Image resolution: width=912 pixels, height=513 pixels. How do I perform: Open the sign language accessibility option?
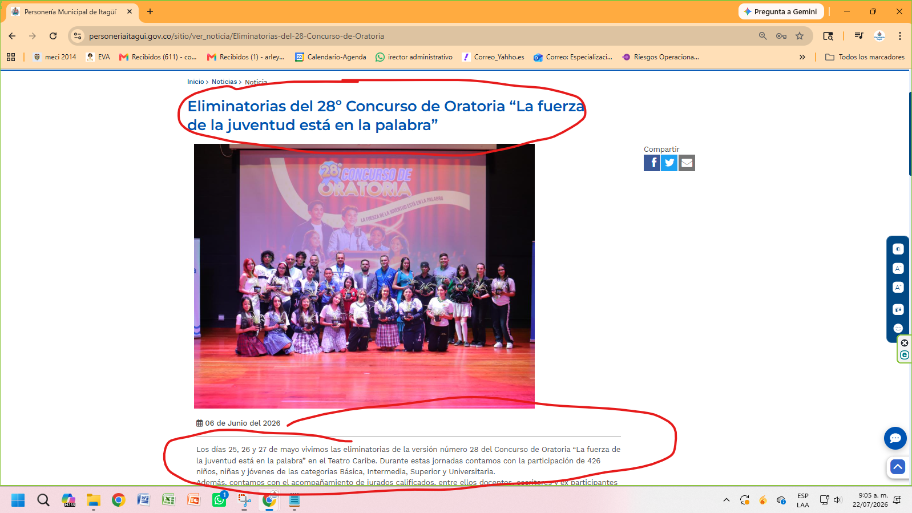898,309
